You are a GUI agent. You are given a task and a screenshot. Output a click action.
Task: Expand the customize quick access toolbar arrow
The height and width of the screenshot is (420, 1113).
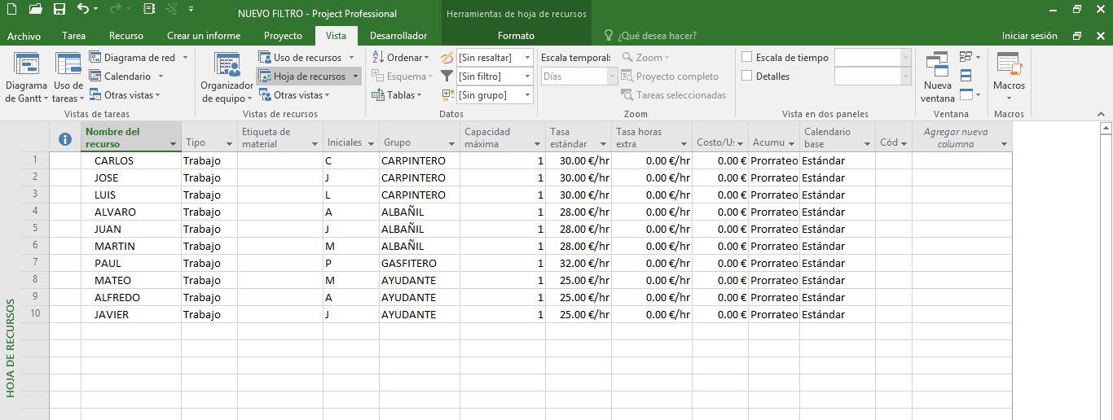[191, 10]
